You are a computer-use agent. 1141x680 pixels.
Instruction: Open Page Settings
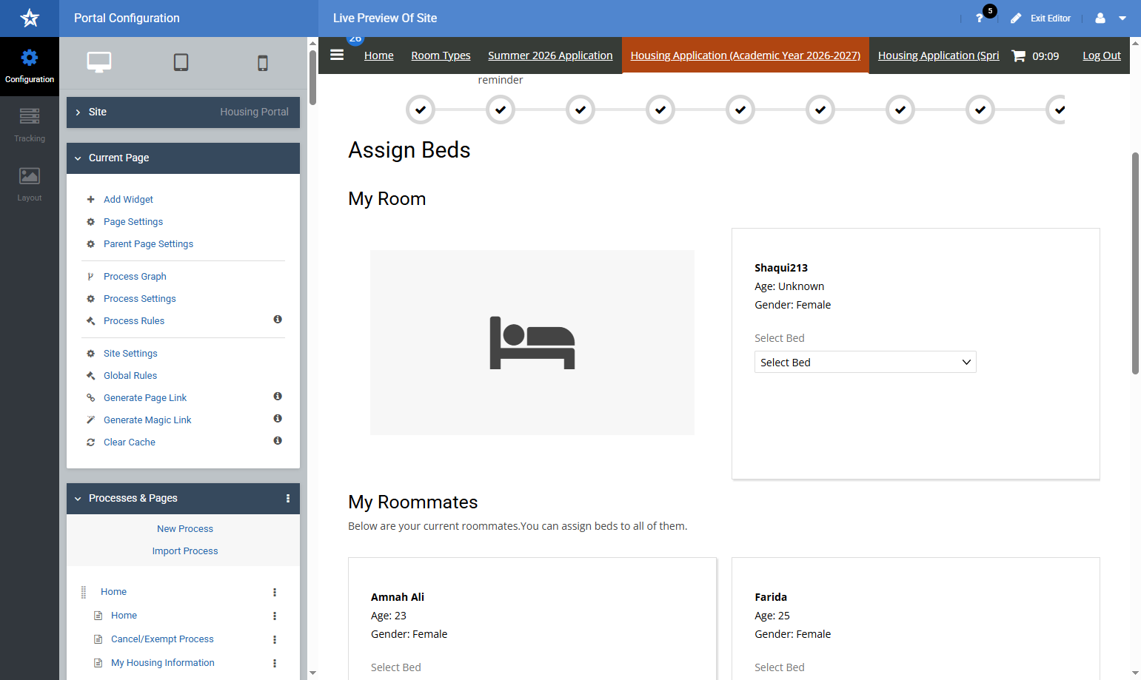(133, 222)
